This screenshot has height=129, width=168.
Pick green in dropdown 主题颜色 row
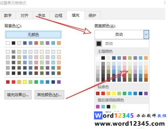pos(130,58)
